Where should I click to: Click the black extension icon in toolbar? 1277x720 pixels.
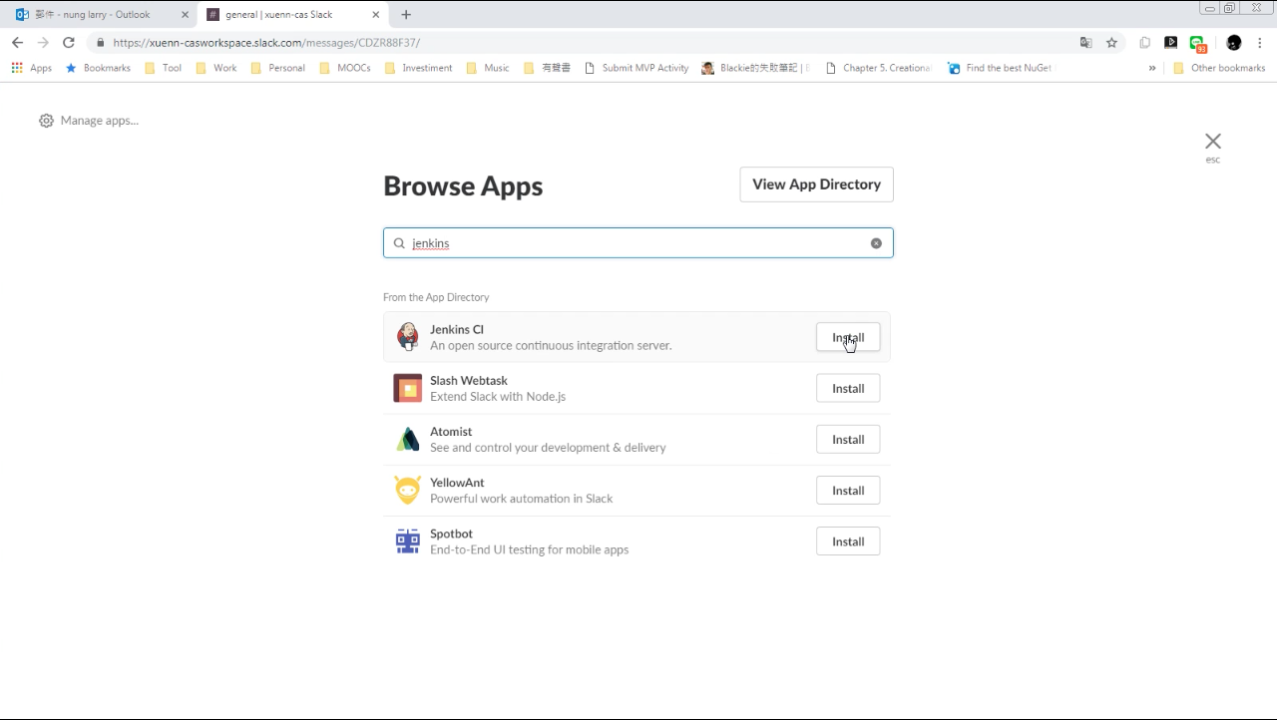coord(1171,43)
